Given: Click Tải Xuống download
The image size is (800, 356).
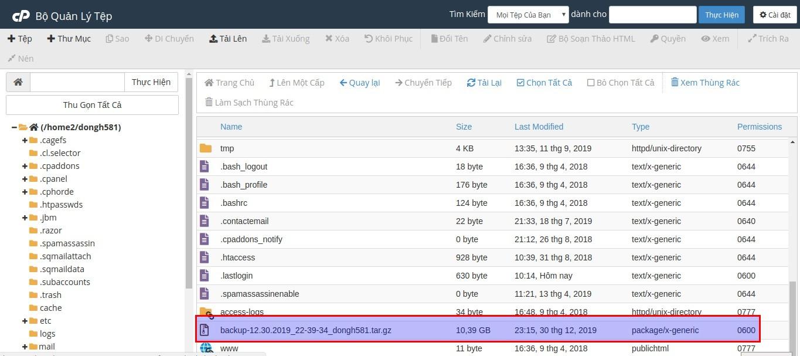Looking at the screenshot, I should (x=285, y=39).
